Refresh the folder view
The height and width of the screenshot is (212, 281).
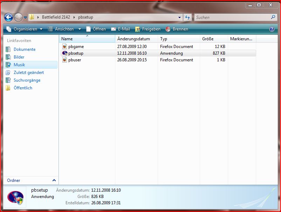187,18
